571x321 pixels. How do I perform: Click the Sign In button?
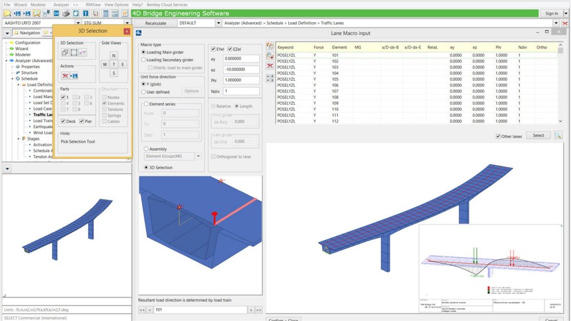[x=551, y=13]
